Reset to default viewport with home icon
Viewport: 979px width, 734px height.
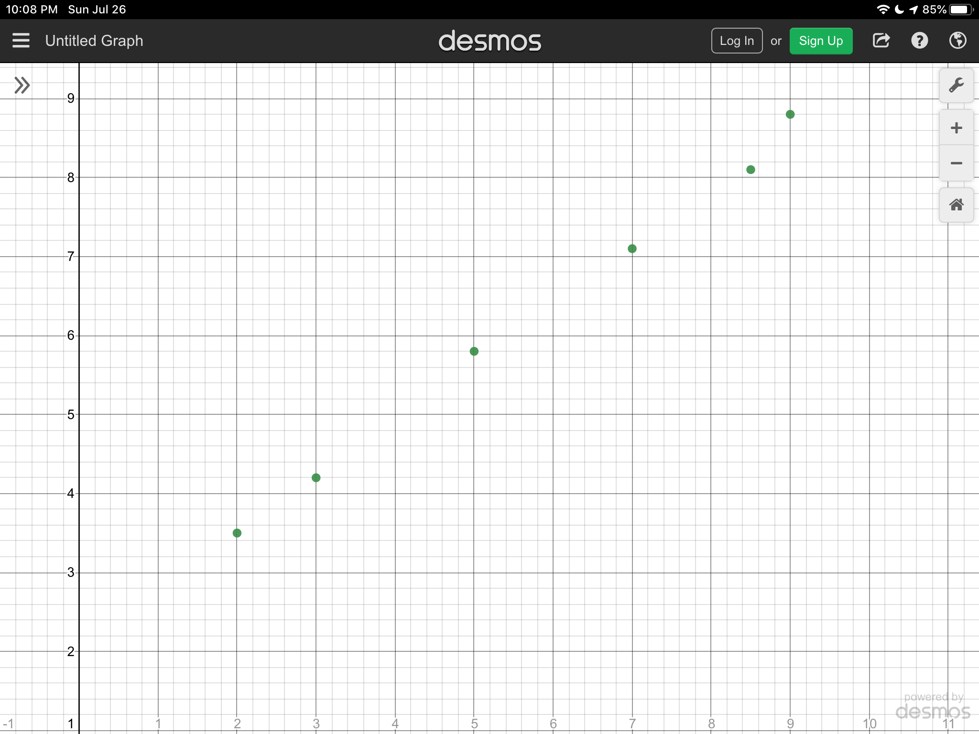point(956,205)
